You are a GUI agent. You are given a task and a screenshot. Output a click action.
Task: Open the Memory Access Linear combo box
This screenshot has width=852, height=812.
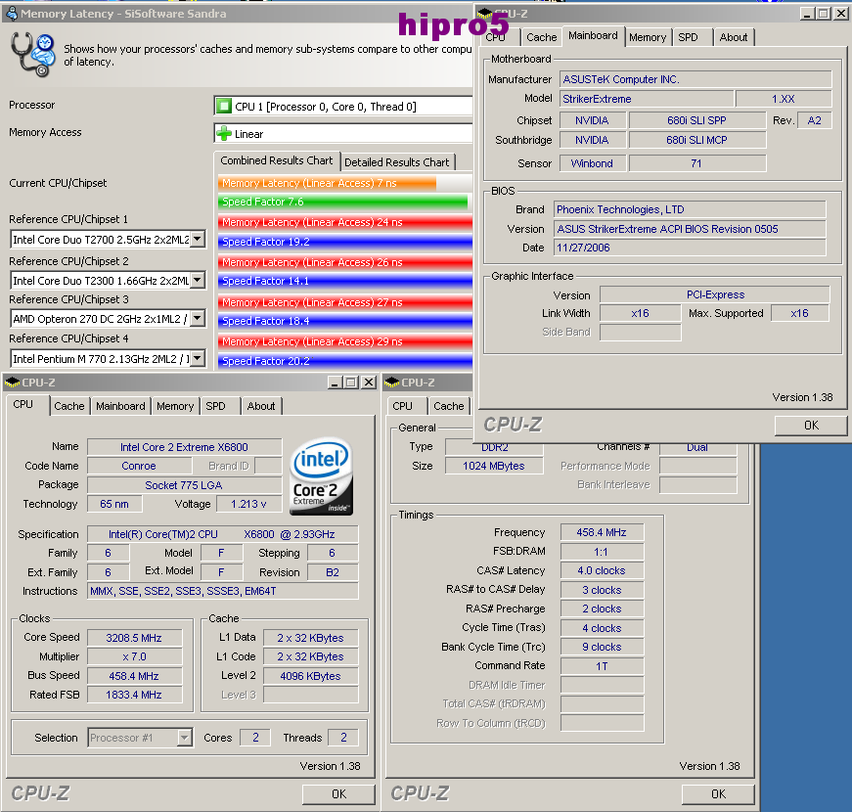[x=343, y=133]
